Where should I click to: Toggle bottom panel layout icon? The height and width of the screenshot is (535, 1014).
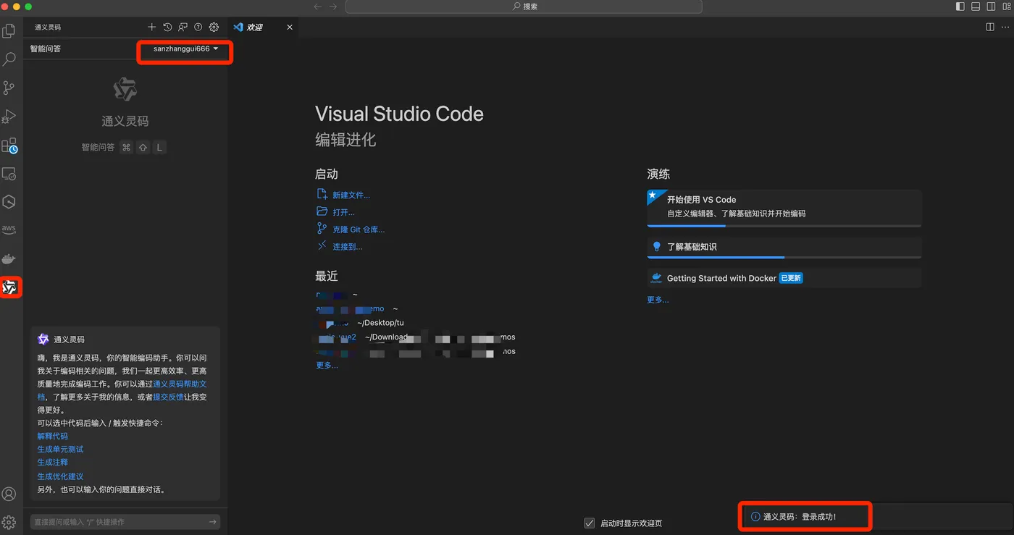point(976,7)
